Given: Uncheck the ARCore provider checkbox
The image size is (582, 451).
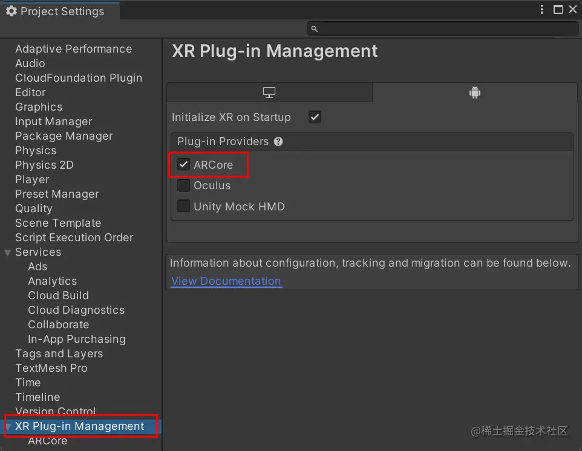Looking at the screenshot, I should (x=183, y=164).
